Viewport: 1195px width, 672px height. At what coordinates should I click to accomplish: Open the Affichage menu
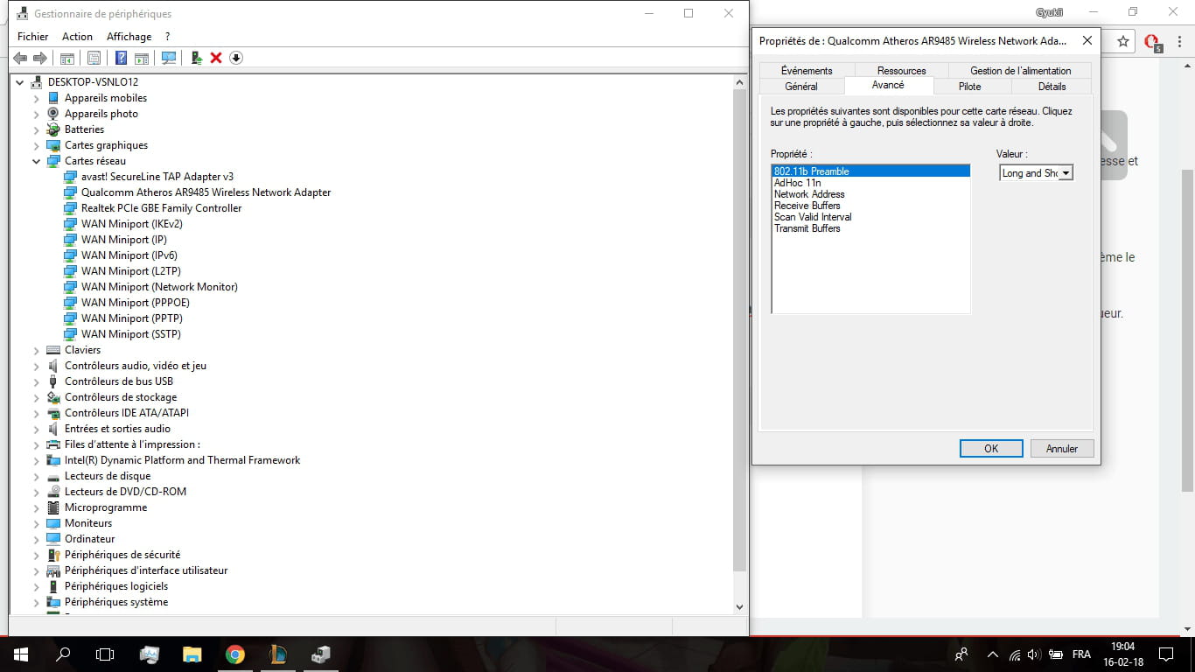129,37
